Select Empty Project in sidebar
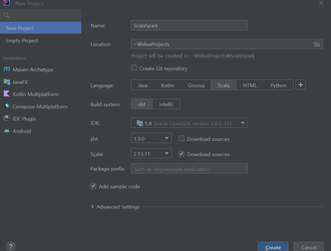Image resolution: width=331 pixels, height=251 pixels. (40, 40)
